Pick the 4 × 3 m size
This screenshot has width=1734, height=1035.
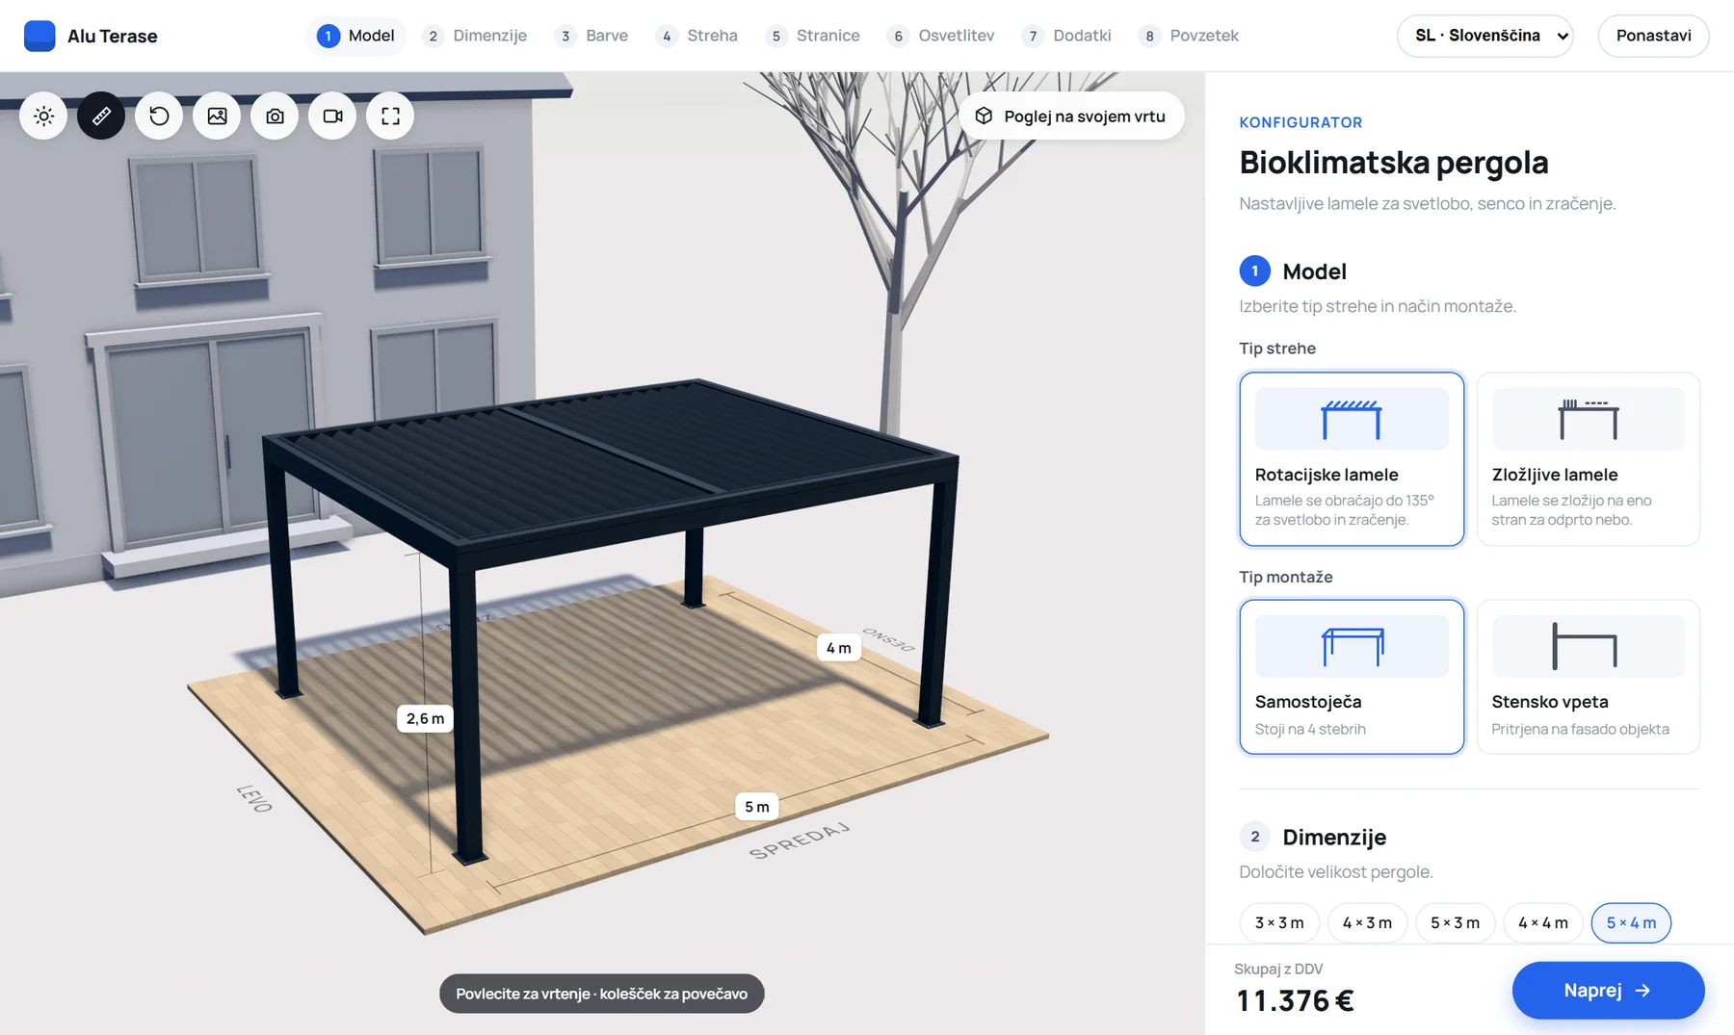[x=1367, y=922]
